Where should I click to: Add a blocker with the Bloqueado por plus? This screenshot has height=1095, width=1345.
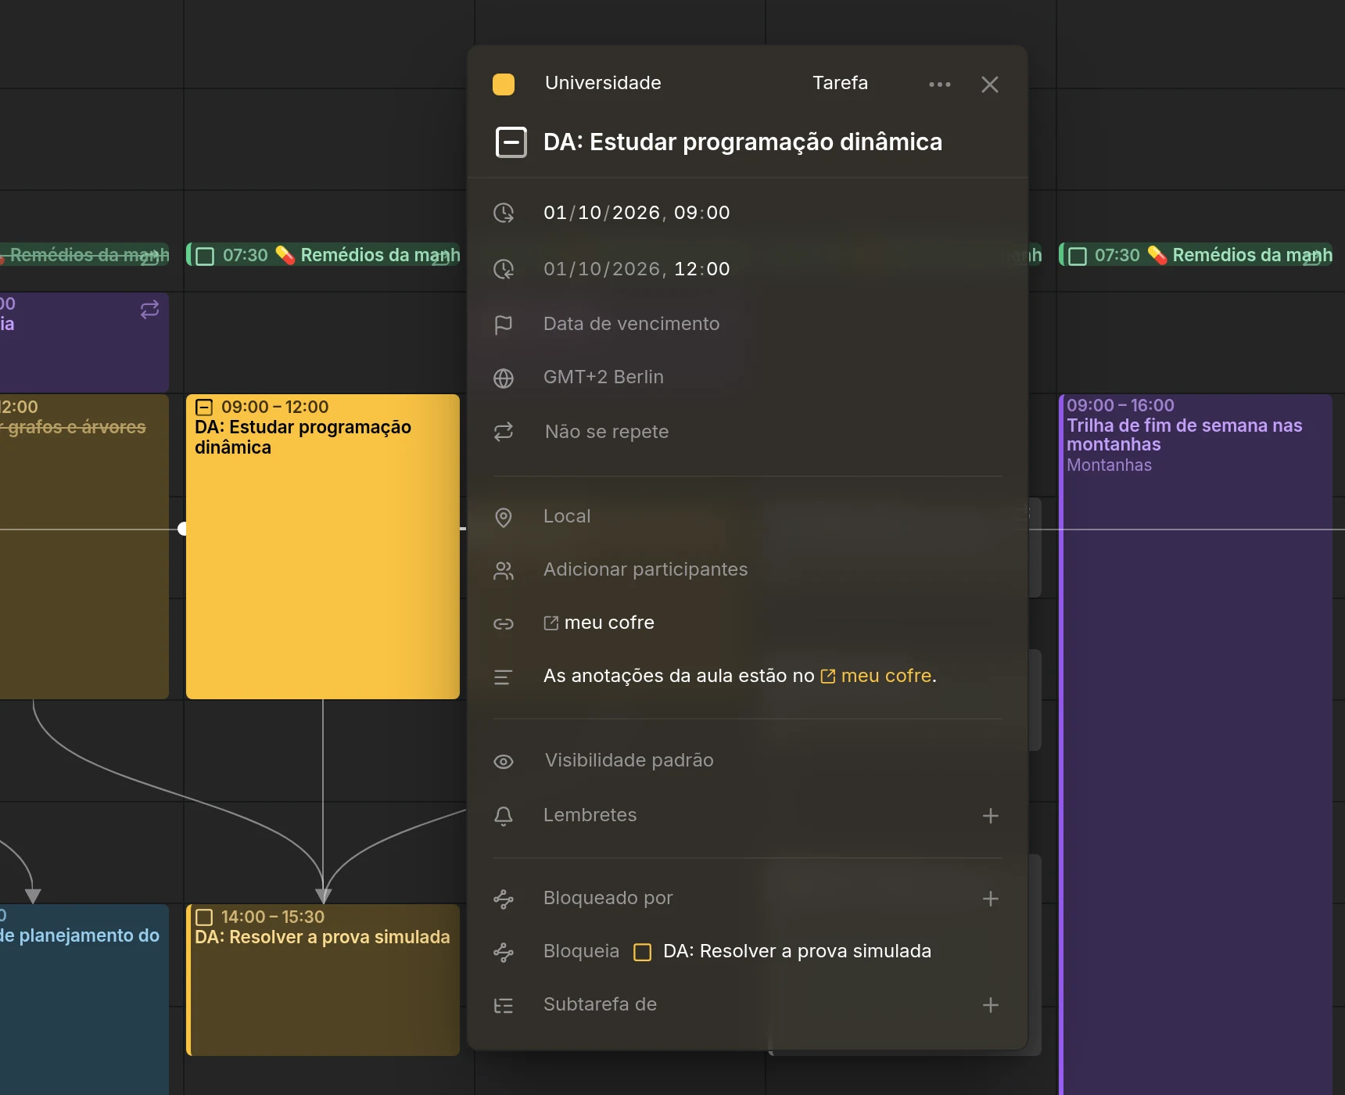pos(990,899)
